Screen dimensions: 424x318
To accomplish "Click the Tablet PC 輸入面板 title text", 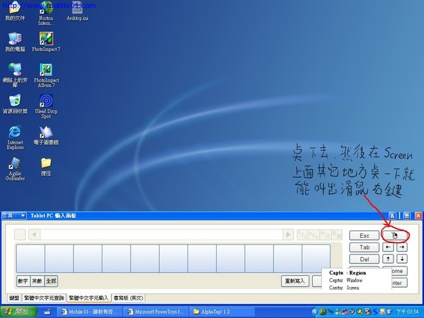I will [x=53, y=215].
